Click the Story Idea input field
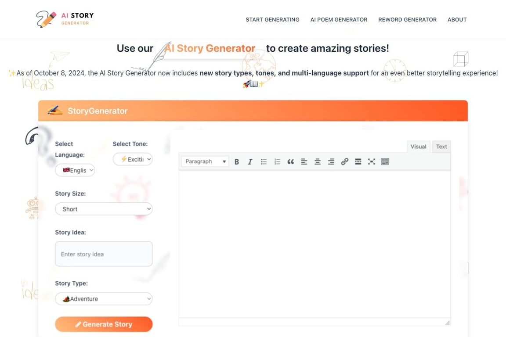 tap(104, 254)
